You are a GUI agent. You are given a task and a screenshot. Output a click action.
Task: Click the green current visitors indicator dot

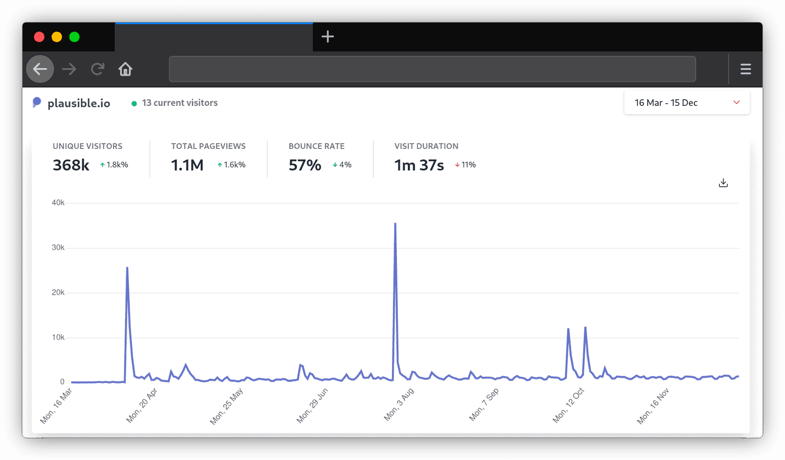pyautogui.click(x=134, y=103)
